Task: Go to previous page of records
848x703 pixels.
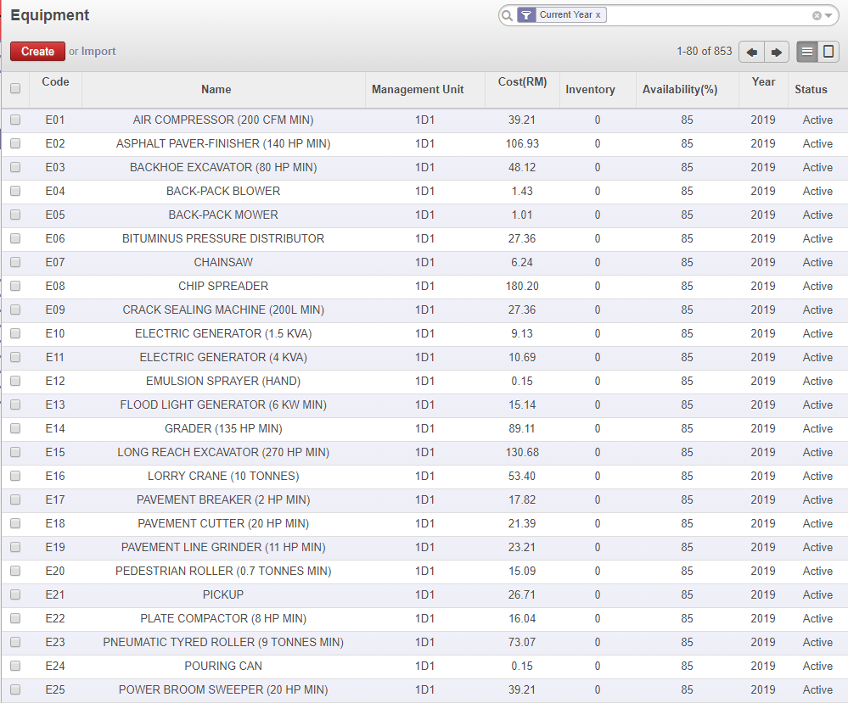Action: 751,52
